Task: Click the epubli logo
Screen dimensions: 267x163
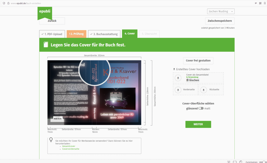Action: click(45, 12)
